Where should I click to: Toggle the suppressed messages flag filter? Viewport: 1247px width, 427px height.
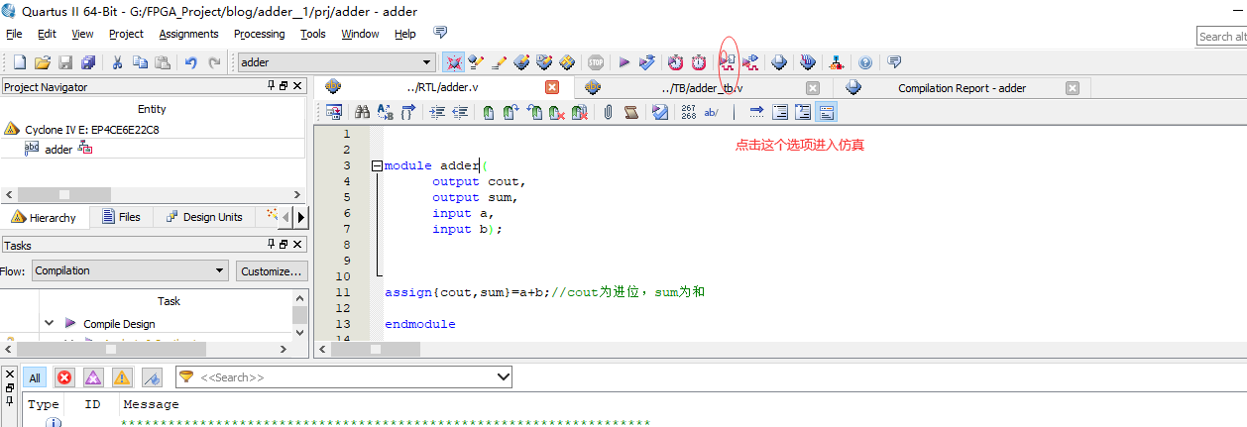click(152, 377)
